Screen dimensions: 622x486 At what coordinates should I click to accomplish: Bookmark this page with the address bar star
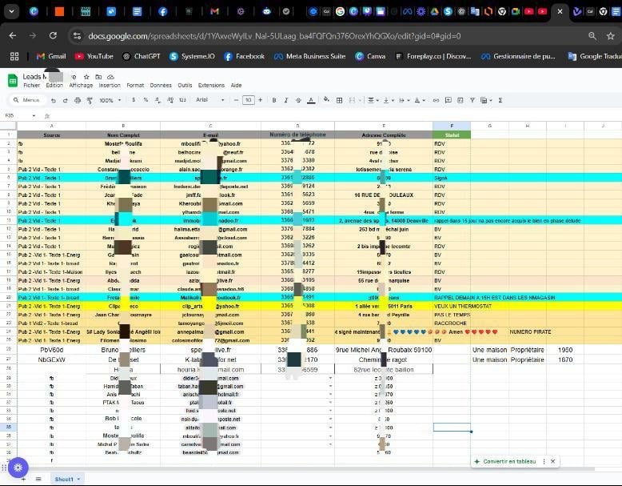pos(611,36)
